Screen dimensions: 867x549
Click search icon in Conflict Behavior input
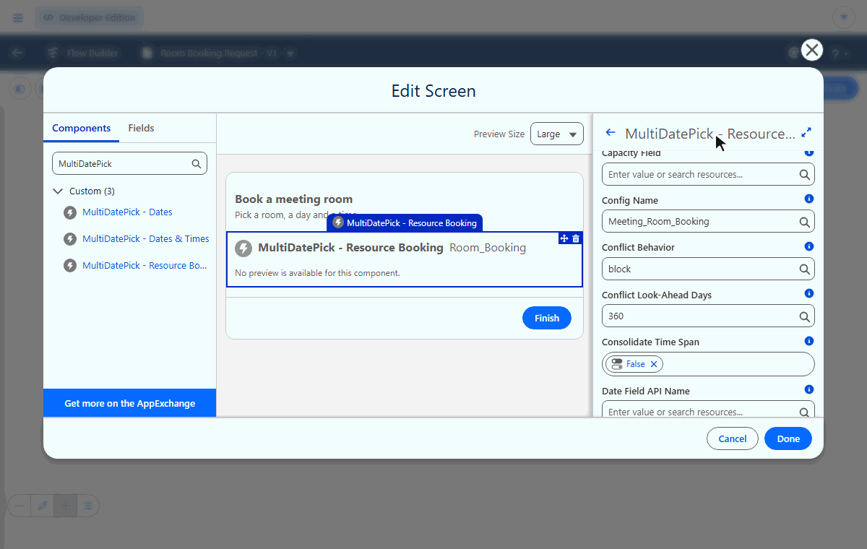coord(804,269)
